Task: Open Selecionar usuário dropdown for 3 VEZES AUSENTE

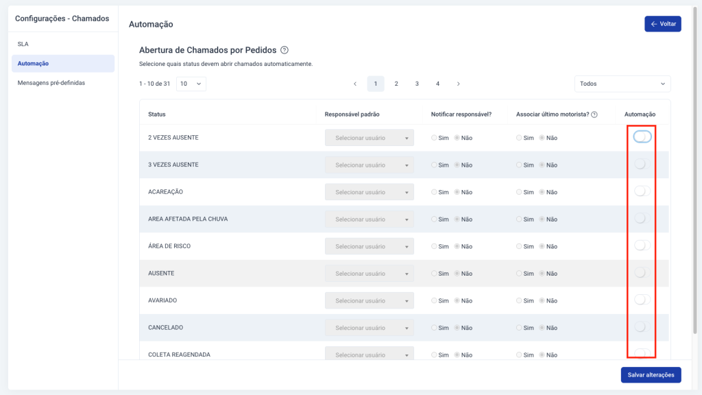Action: [370, 165]
